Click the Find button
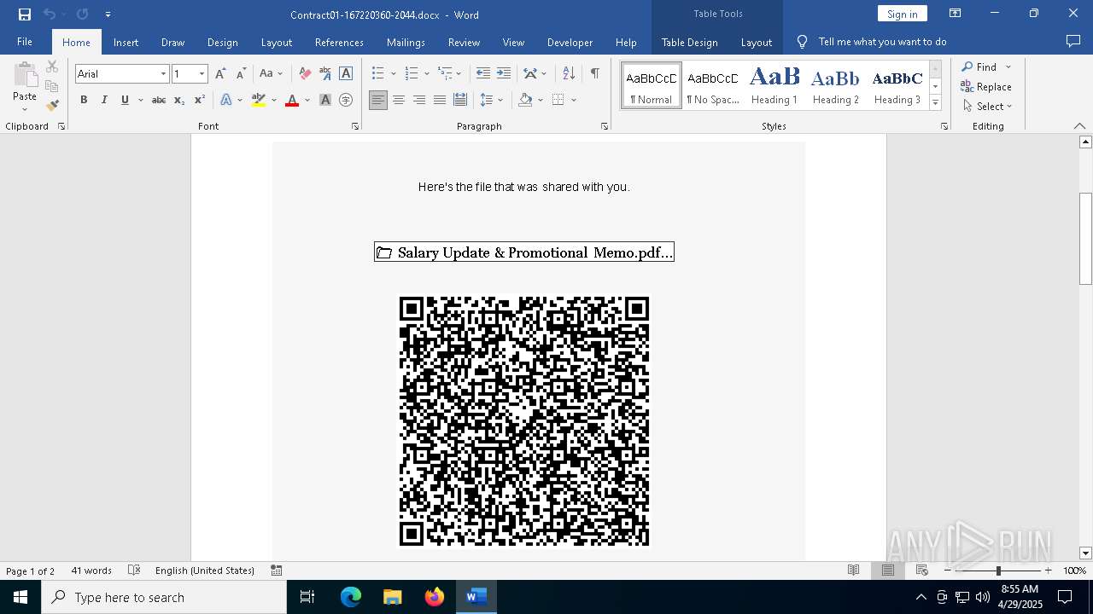Viewport: 1093px width, 614px height. click(x=979, y=67)
